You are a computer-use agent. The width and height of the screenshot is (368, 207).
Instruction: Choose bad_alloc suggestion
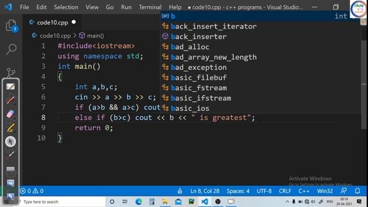[260, 47]
